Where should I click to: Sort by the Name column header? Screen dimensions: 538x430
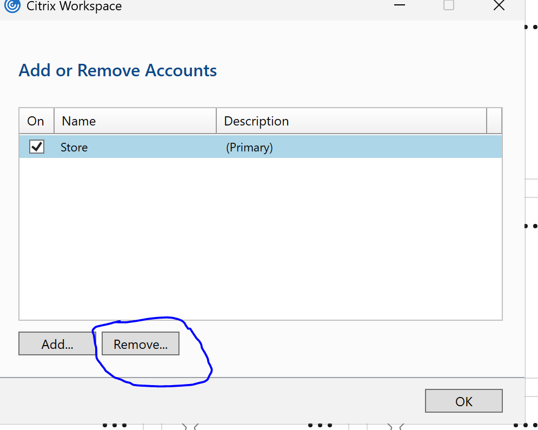[x=135, y=121]
